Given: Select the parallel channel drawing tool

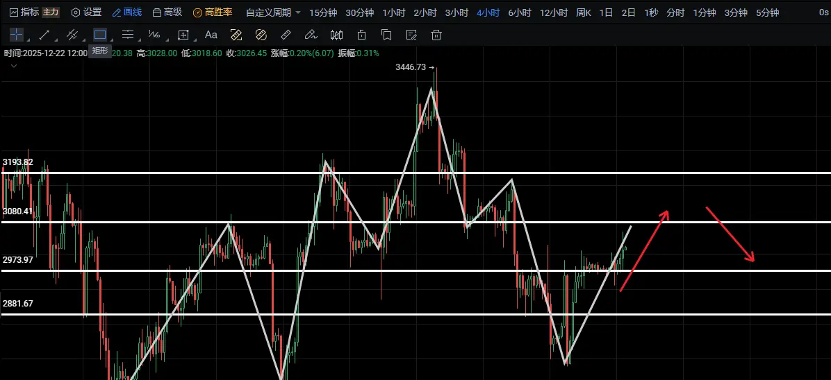Looking at the screenshot, I should pyautogui.click(x=72, y=35).
